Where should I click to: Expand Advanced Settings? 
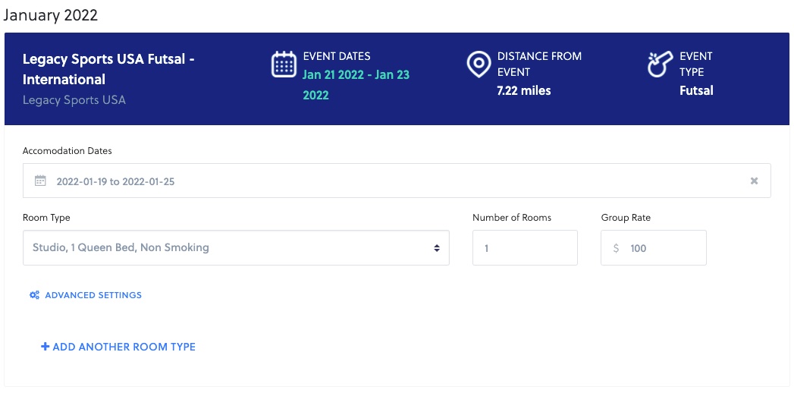point(93,295)
